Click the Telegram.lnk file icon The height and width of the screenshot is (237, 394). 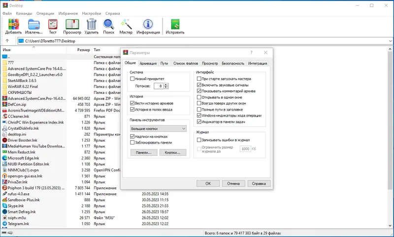pyautogui.click(x=4, y=224)
